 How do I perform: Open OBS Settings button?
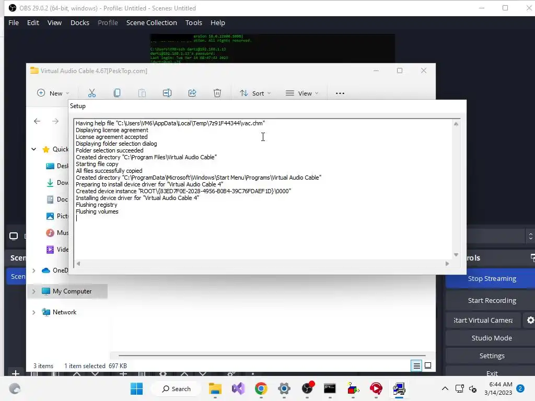490,356
